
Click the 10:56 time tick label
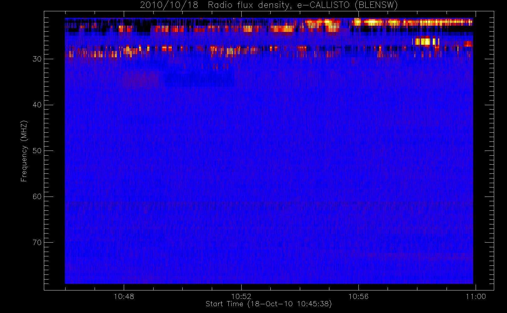point(358,296)
